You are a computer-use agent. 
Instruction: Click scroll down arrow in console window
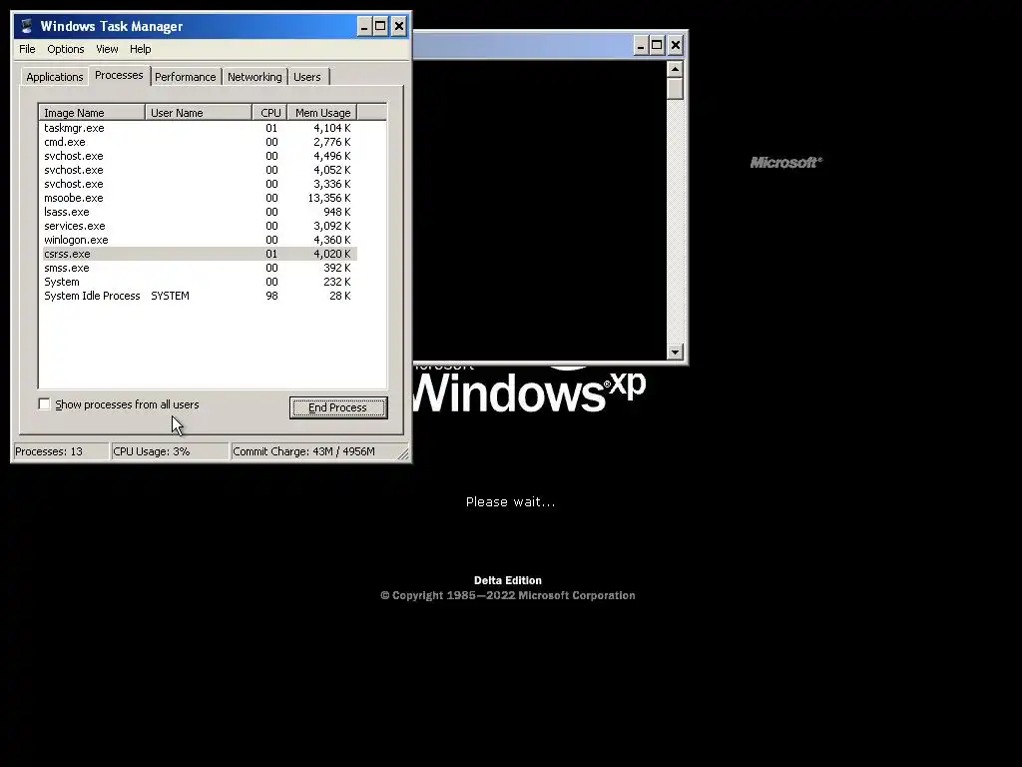(x=676, y=353)
